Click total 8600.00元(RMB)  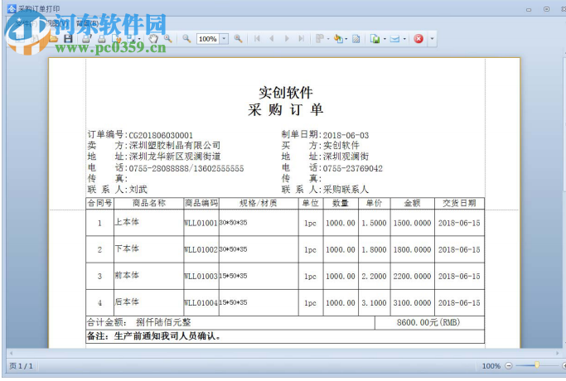428,322
